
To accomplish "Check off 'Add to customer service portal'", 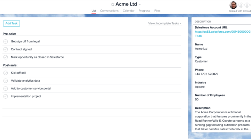I will click(x=6, y=88).
